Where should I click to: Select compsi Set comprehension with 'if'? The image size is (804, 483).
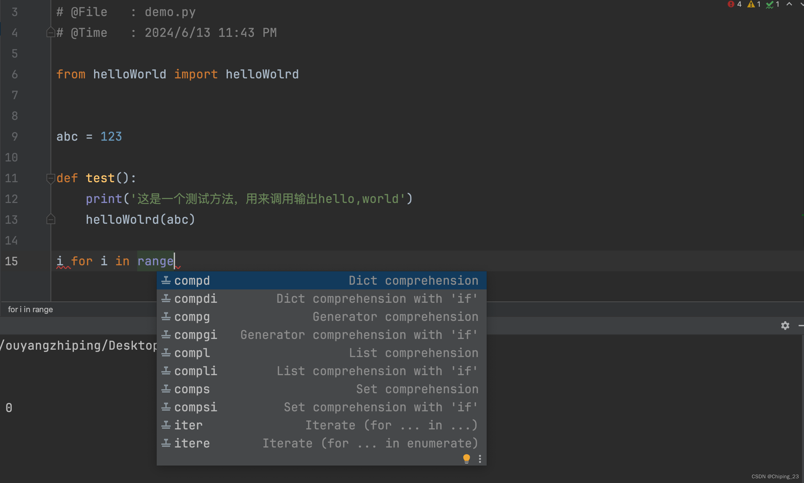pos(321,407)
